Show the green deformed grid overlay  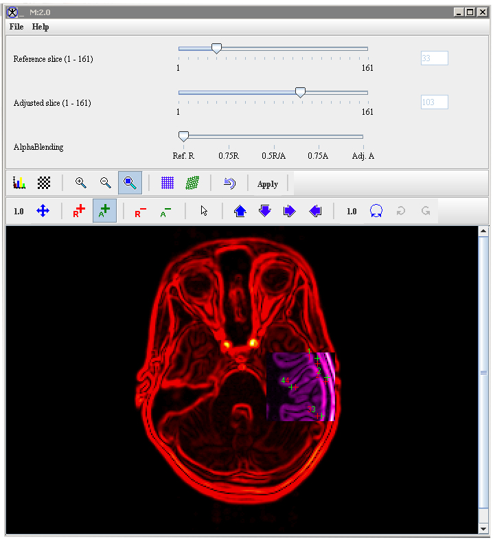coord(193,183)
